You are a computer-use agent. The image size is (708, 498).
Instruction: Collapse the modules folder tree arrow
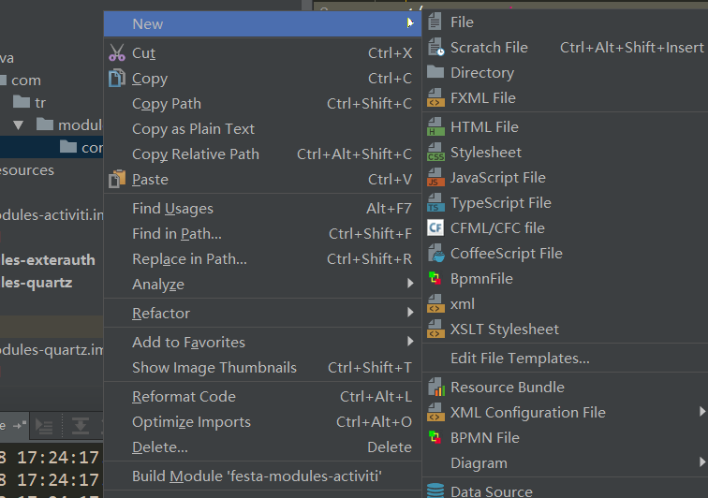coord(19,124)
